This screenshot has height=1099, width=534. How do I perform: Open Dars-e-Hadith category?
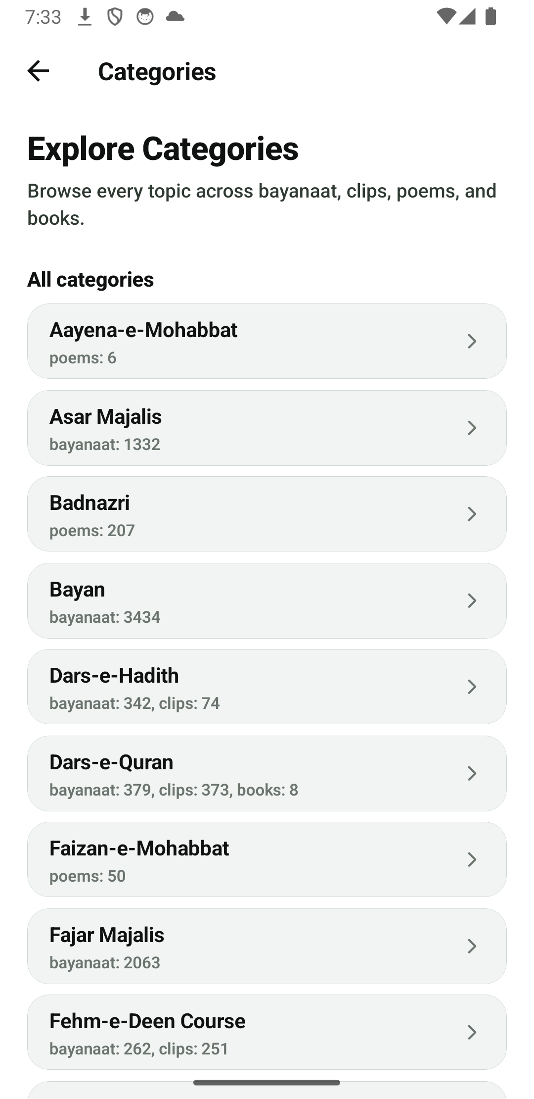[267, 687]
